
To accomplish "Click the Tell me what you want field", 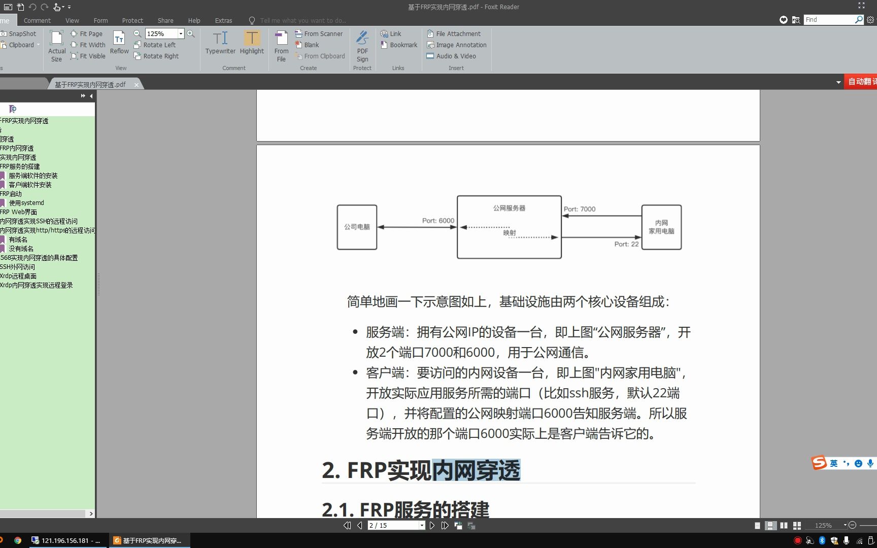I will 303,20.
